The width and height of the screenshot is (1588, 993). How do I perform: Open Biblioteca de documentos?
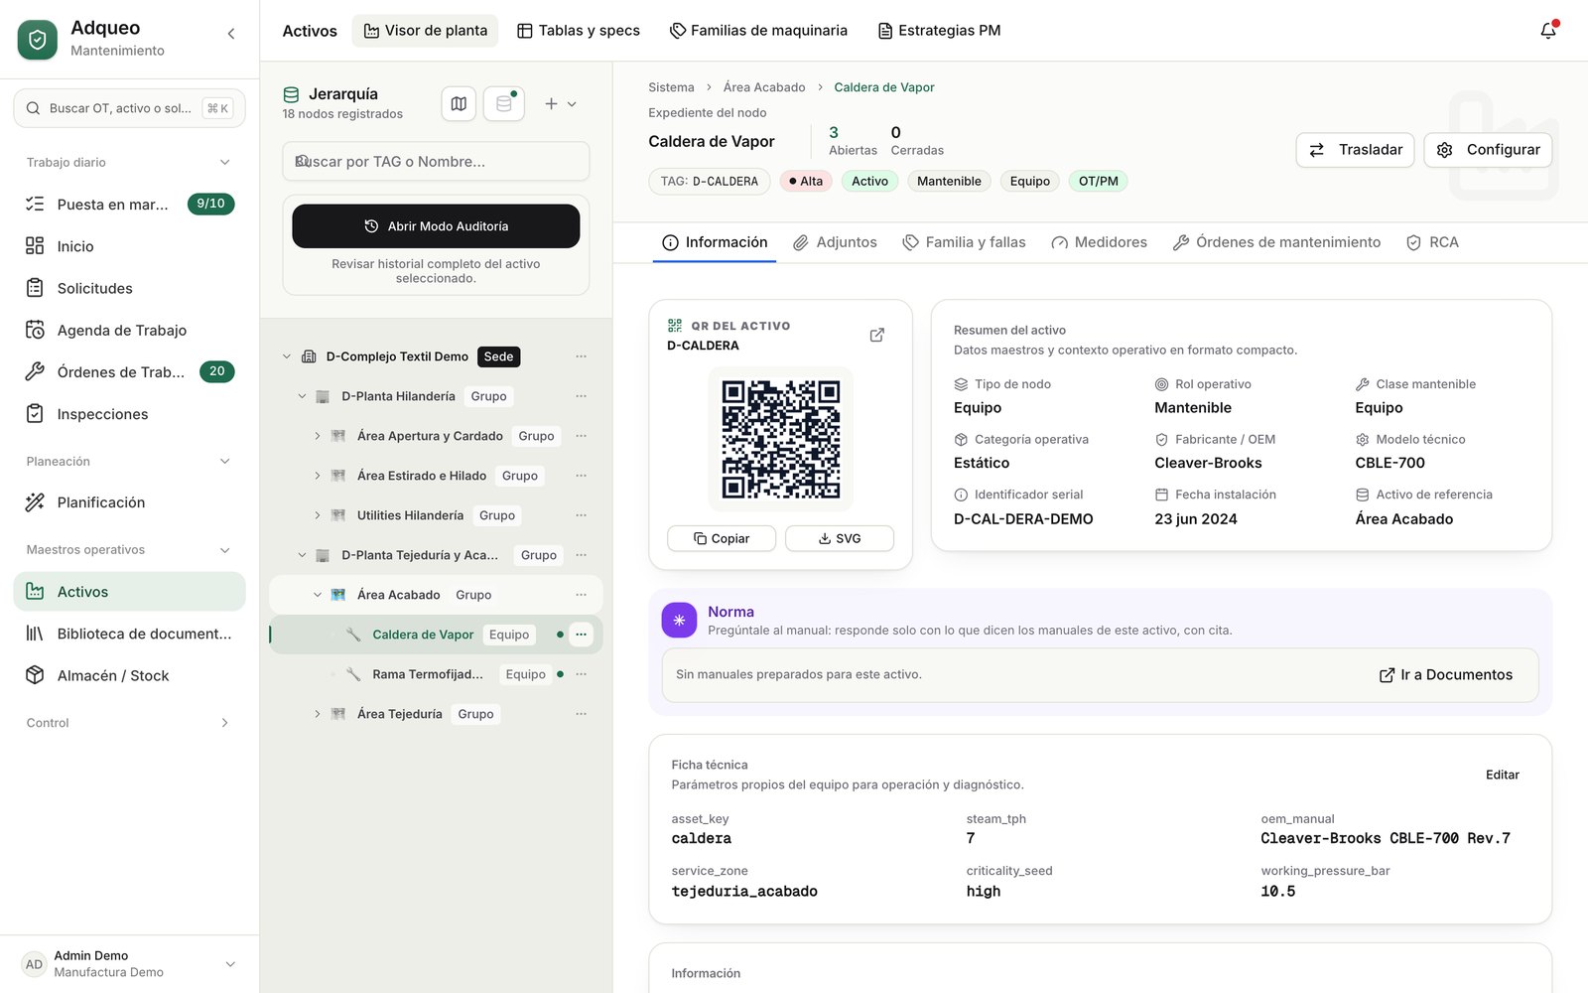point(129,634)
